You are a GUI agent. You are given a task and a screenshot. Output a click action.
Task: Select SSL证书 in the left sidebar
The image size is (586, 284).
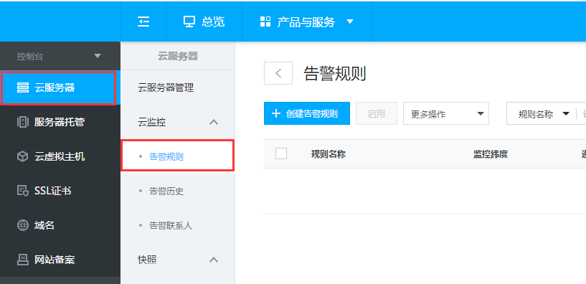click(x=60, y=191)
